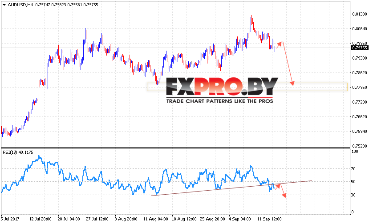Select the AUDUSD,H4 symbol title text
369x224 pixels.
click(20, 5)
